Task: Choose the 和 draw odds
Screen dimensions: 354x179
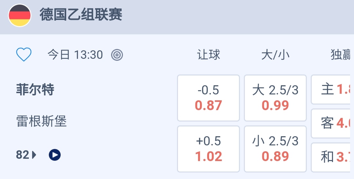Action: point(333,157)
